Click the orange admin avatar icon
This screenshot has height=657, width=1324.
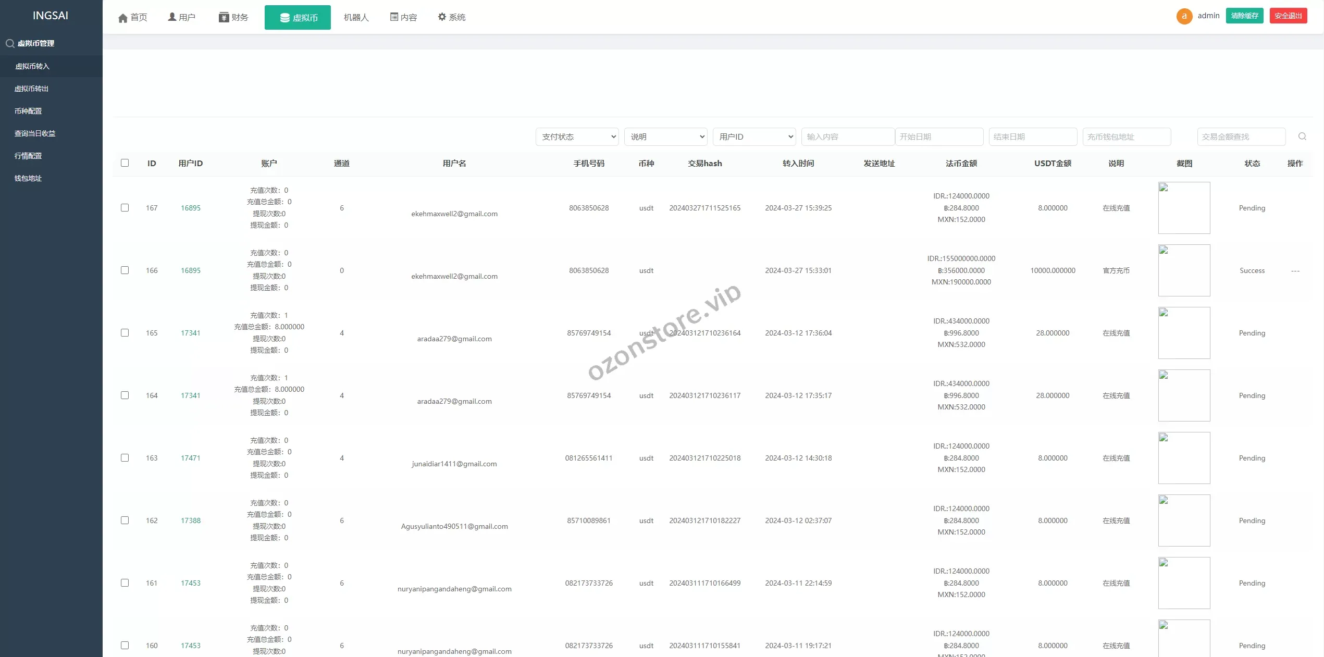coord(1184,16)
